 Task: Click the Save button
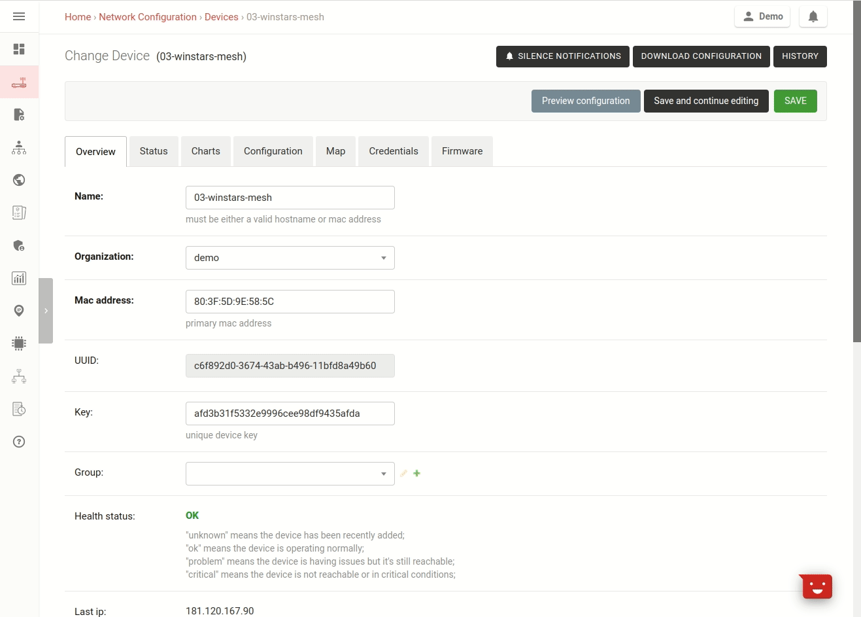coord(795,101)
